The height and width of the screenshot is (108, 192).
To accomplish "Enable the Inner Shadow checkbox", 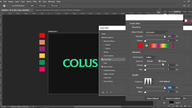I will (x=102, y=56).
